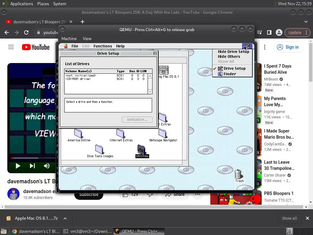313x235 pixels.
Task: Close the Chrome downloads bar
Action: (x=307, y=218)
